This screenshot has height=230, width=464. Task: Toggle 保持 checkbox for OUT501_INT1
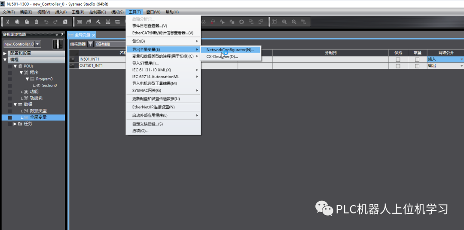(x=398, y=66)
